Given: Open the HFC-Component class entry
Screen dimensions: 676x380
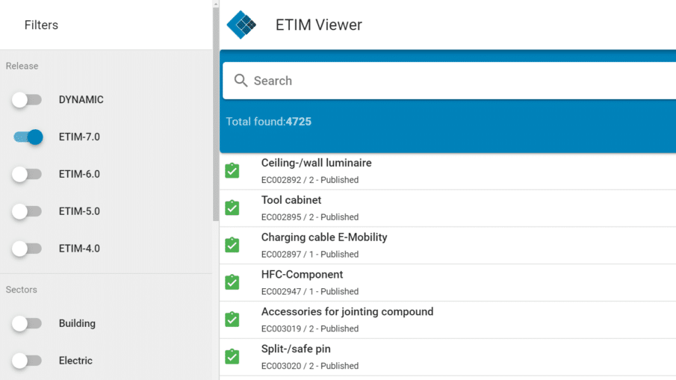Looking at the screenshot, I should [447, 283].
